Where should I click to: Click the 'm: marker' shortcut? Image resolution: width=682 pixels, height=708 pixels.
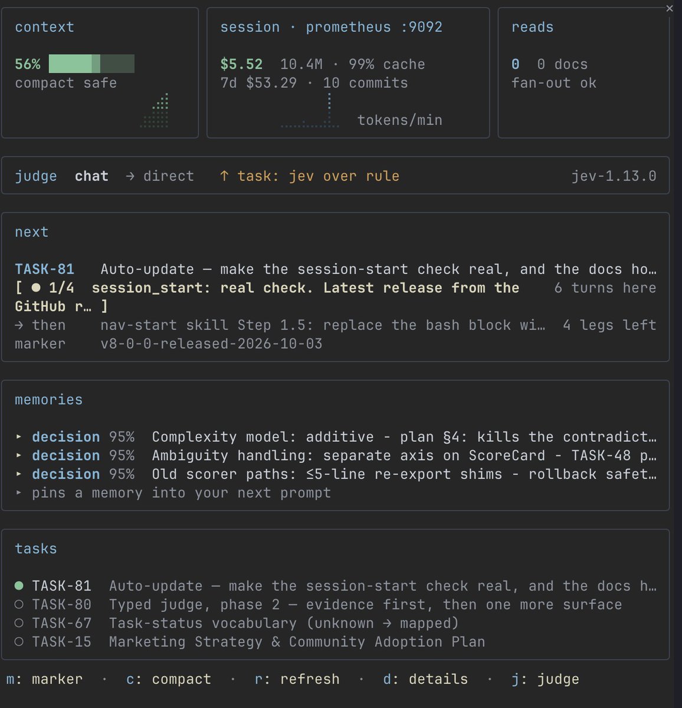click(x=44, y=680)
